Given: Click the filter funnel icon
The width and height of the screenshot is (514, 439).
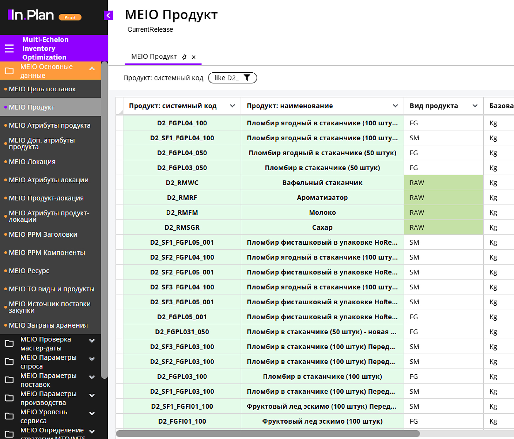Looking at the screenshot, I should click(x=247, y=78).
